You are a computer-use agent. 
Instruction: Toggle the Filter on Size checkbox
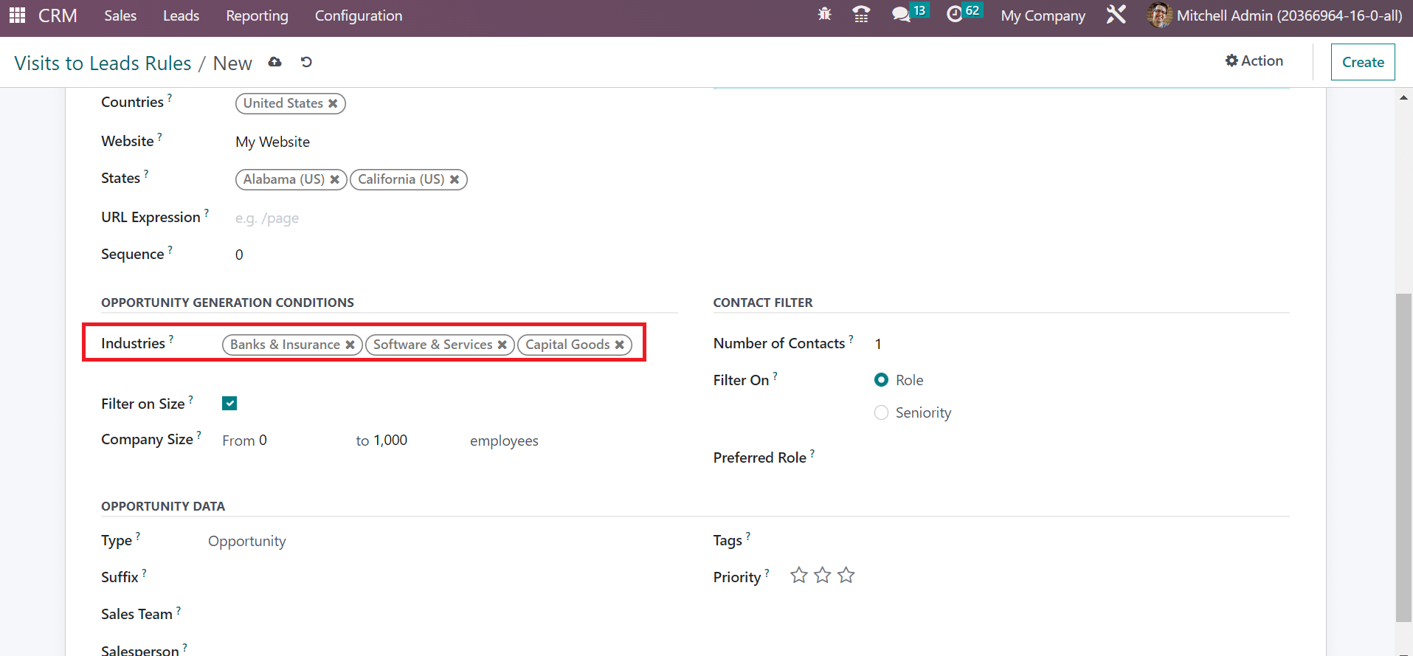pyautogui.click(x=229, y=403)
